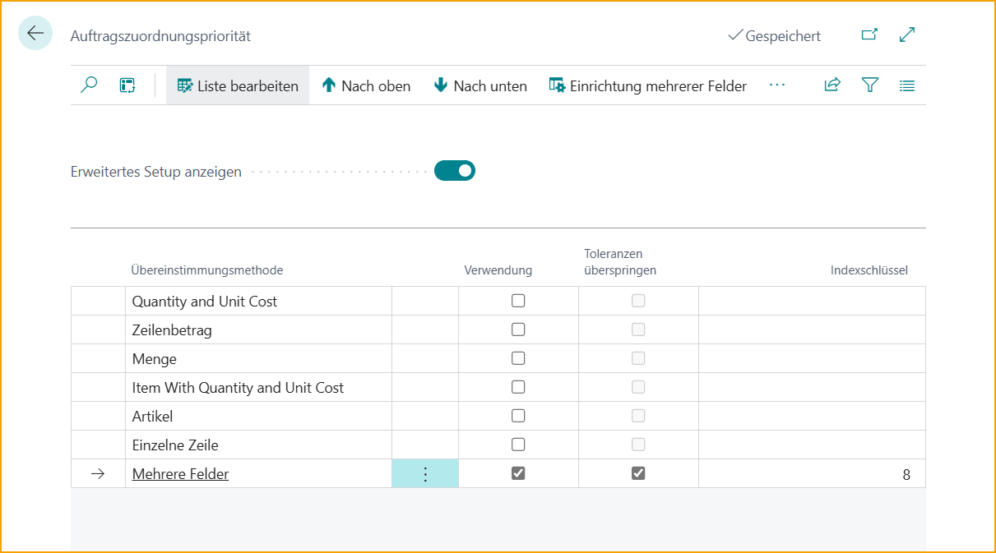Switch list layout via lines icon
The width and height of the screenshot is (996, 553).
[x=907, y=85]
